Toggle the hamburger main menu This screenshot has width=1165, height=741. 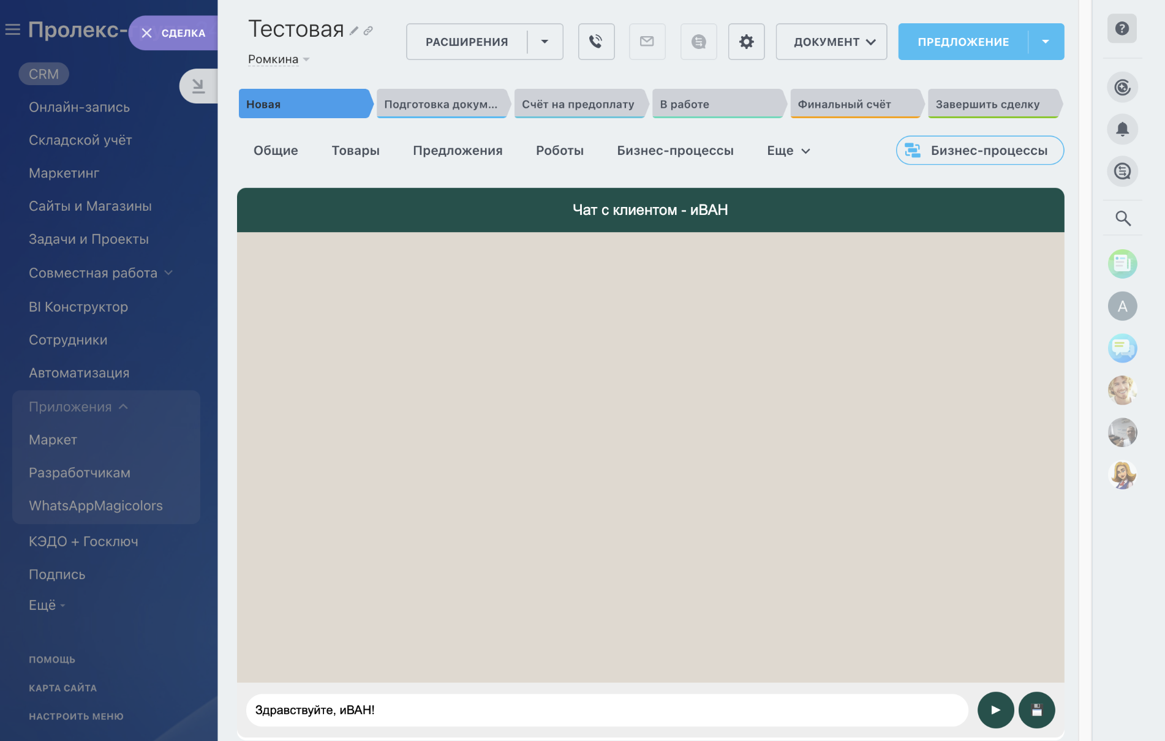pyautogui.click(x=13, y=29)
